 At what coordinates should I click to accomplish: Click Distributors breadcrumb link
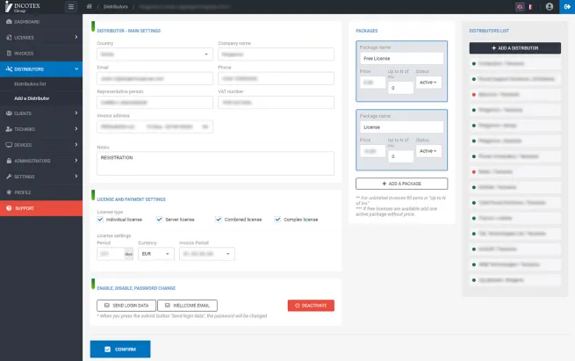tap(116, 7)
